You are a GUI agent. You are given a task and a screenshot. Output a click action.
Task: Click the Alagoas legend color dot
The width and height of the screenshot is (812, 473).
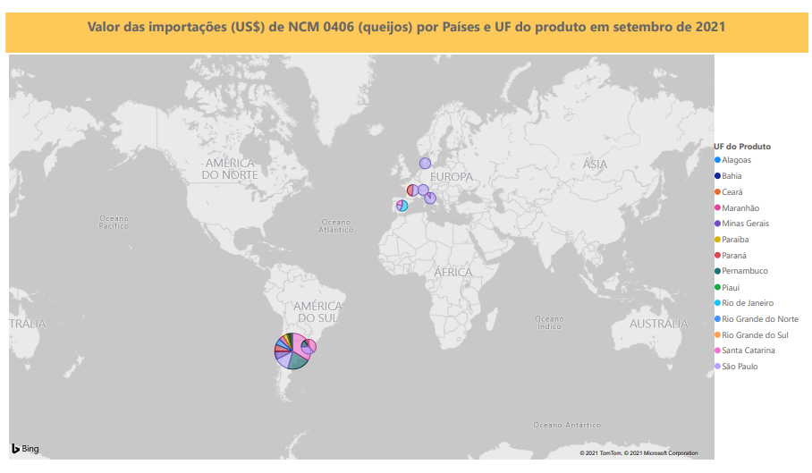tap(718, 160)
